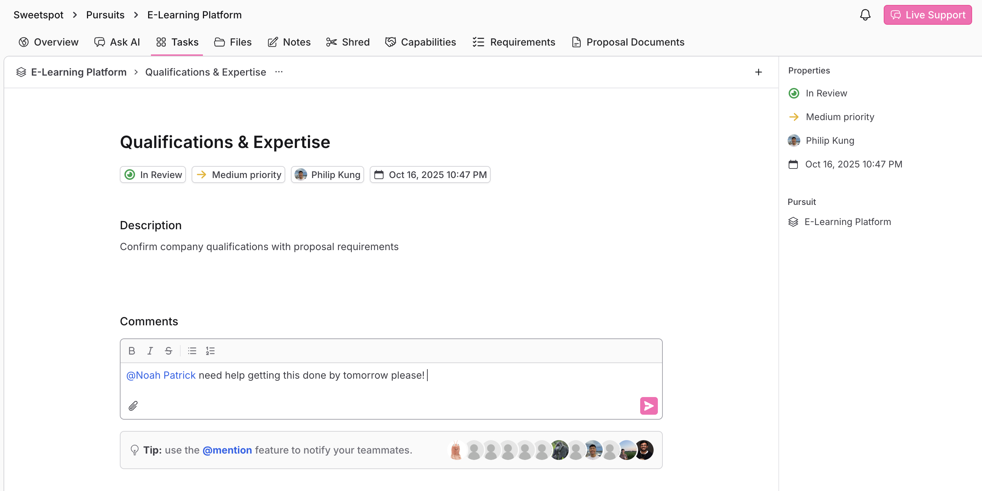Open the three-dot menu beside Qualifications & Expertise
982x491 pixels.
279,72
